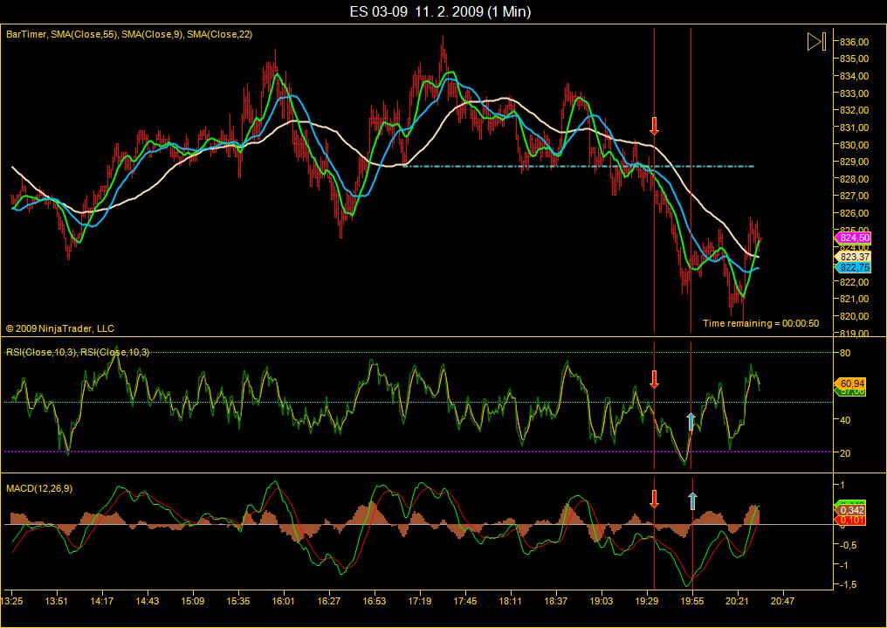The image size is (887, 628).
Task: Click the 15:35 time axis label
Action: coord(237,602)
